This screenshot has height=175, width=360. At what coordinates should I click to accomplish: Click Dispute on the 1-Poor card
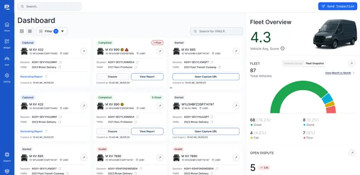pos(113,77)
